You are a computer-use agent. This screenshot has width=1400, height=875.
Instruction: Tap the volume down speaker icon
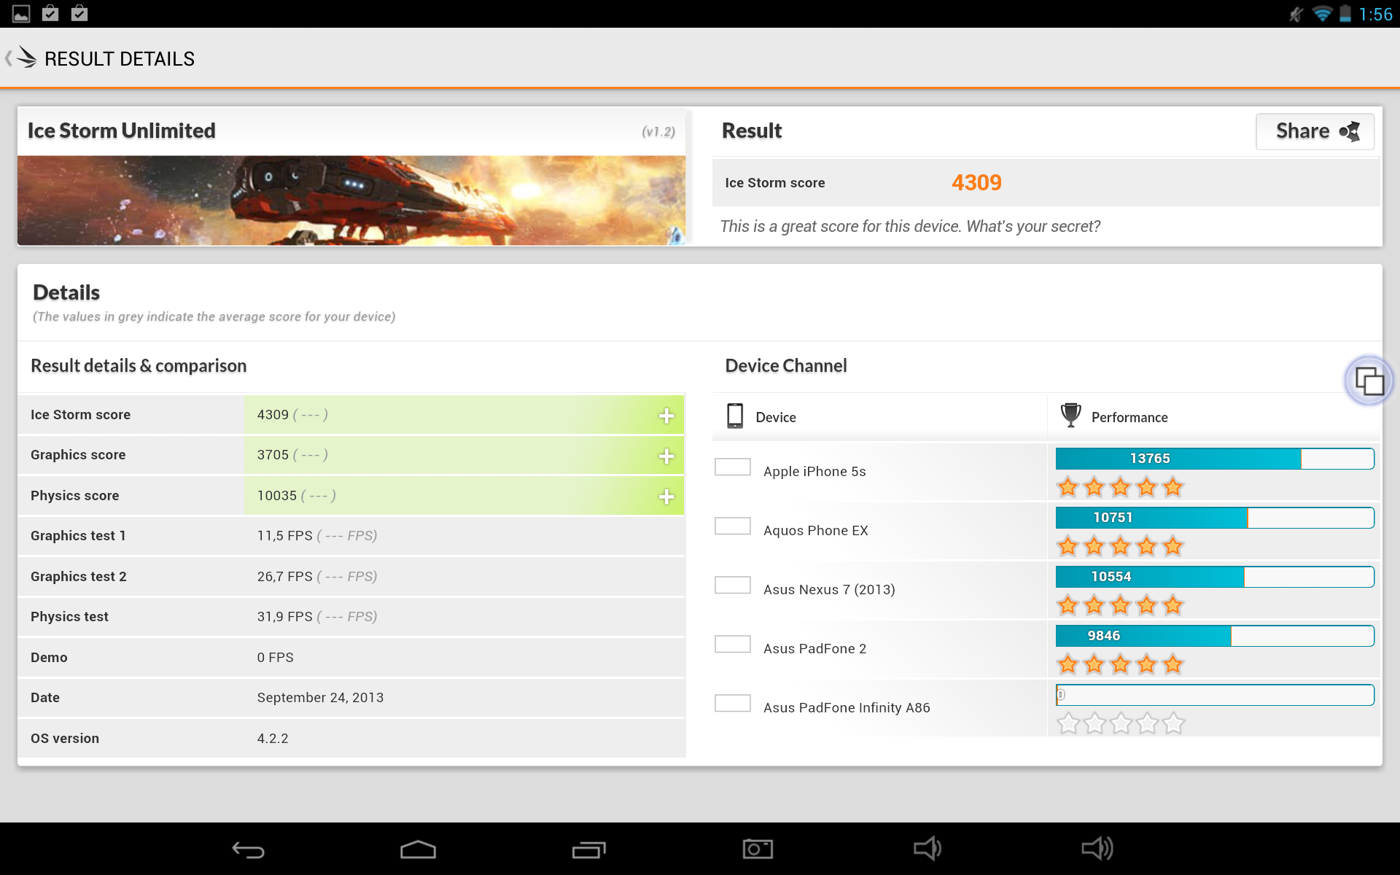927,848
